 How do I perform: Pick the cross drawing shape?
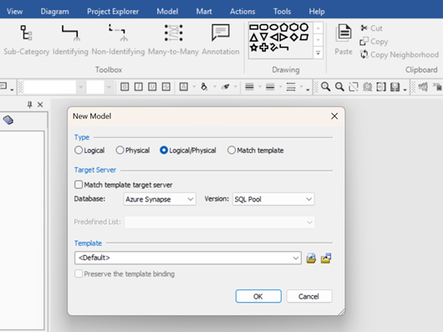(264, 47)
